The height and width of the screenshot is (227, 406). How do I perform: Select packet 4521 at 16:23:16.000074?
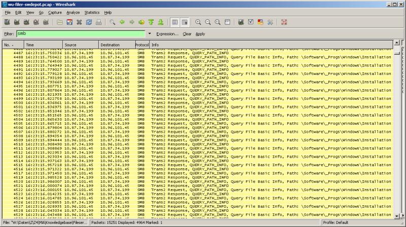click(x=197, y=185)
